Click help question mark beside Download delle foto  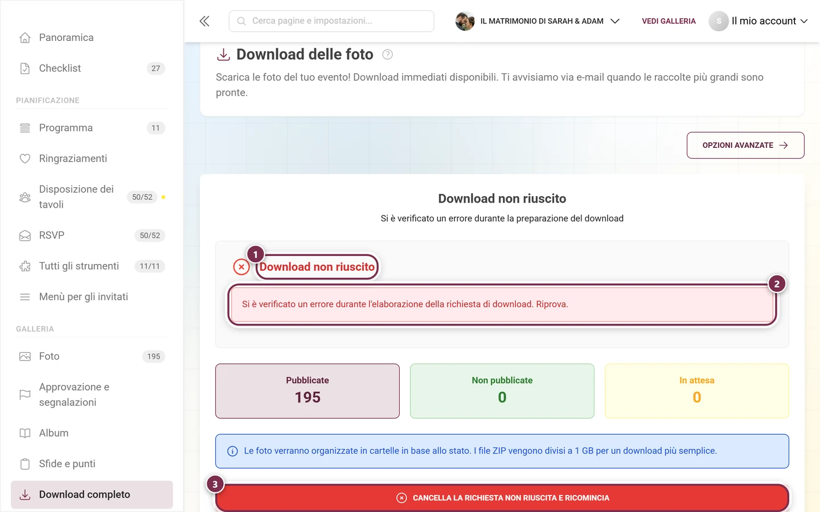[x=387, y=55]
